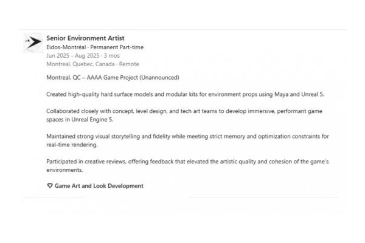Open the Senior Environment Artist title
The width and height of the screenshot is (365, 243).
click(85, 38)
